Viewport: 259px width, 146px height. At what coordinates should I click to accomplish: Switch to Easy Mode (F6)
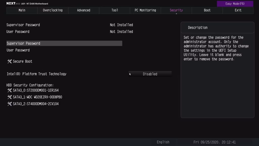(235, 4)
